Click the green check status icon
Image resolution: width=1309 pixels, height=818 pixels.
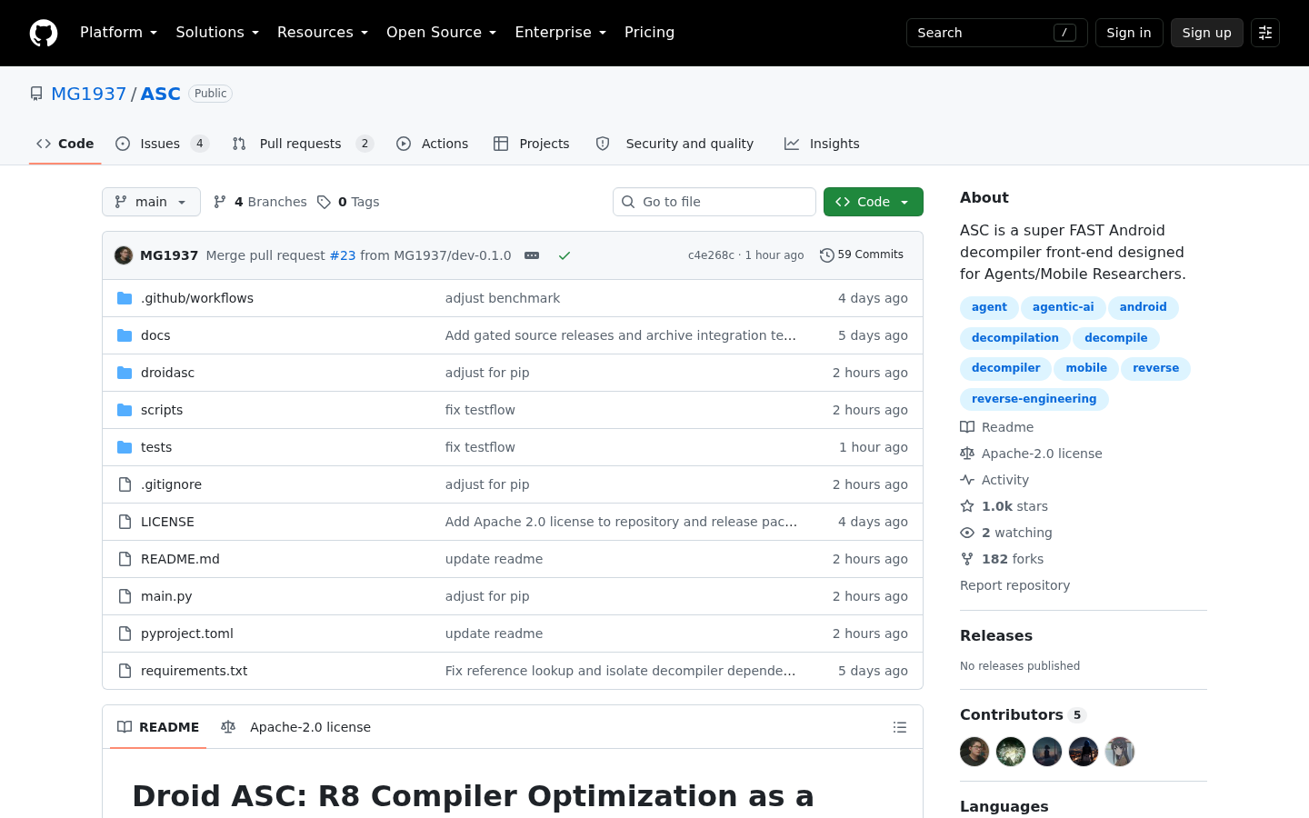click(565, 255)
